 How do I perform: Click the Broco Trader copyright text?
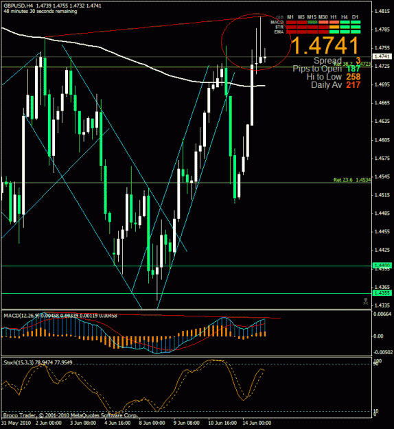(70, 415)
